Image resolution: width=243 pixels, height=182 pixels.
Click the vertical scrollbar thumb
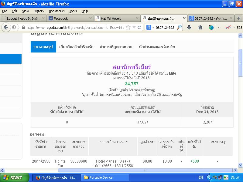click(240, 63)
